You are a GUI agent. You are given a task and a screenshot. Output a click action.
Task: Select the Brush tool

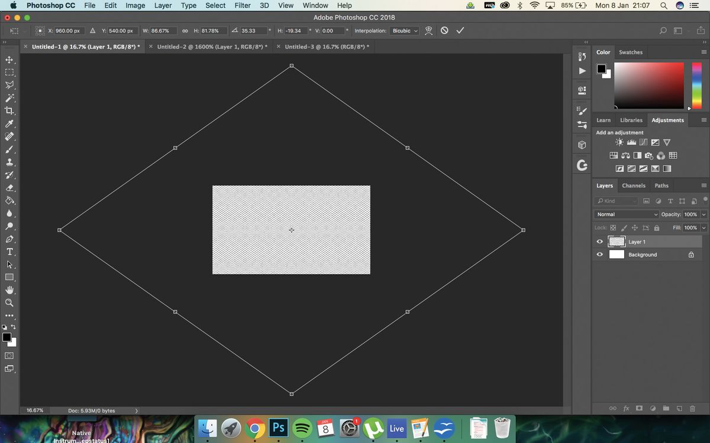coord(8,149)
